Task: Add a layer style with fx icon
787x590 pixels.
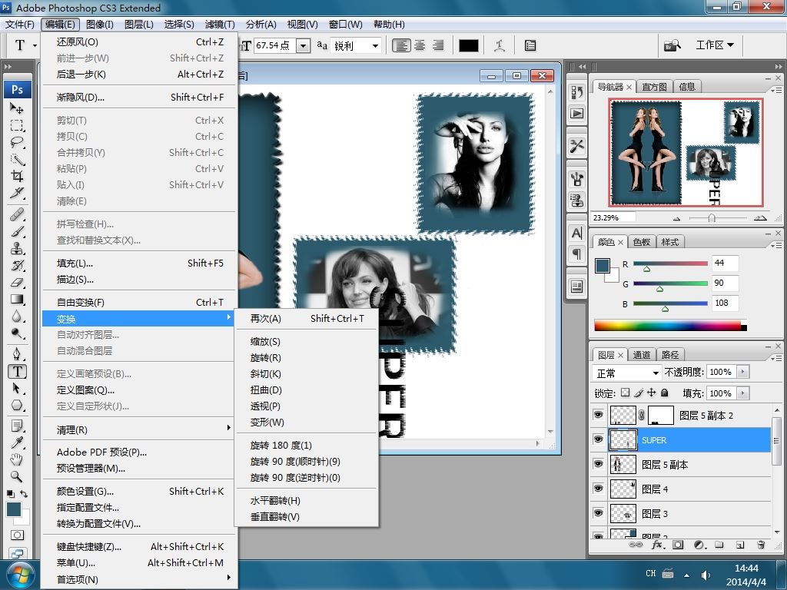Action: (x=657, y=545)
